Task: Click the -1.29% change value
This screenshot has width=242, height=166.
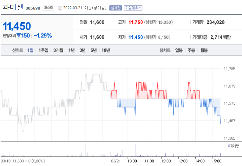Action: click(x=43, y=36)
